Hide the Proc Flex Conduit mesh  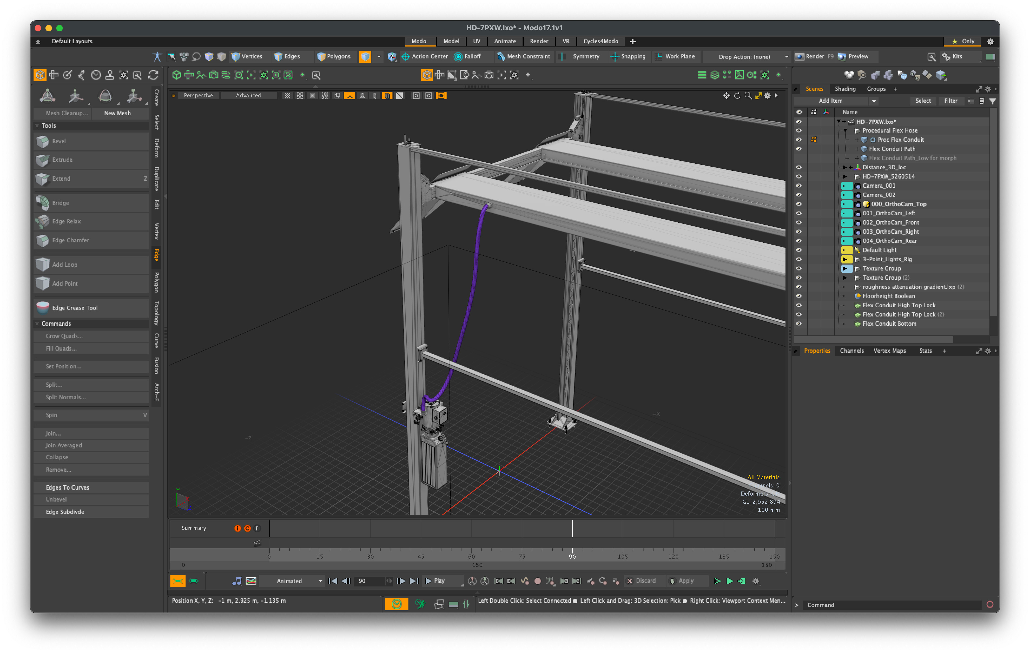[798, 140]
